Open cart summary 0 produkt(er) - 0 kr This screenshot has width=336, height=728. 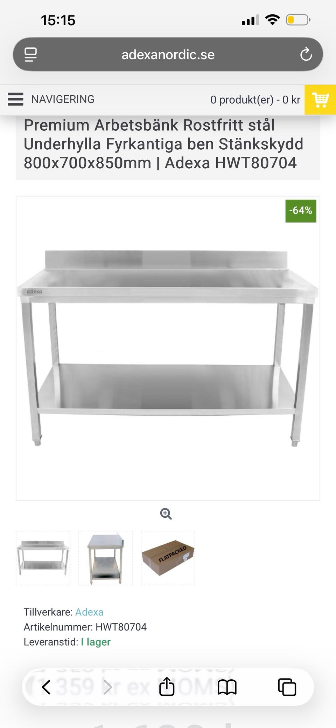255,100
